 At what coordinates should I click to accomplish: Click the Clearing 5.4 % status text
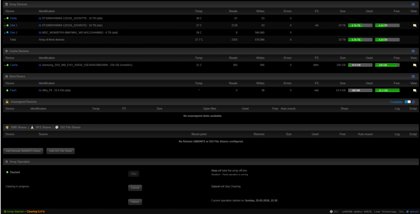coord(36,211)
